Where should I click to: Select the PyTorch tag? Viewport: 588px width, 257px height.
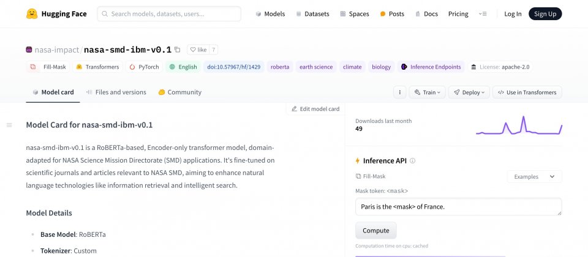145,67
